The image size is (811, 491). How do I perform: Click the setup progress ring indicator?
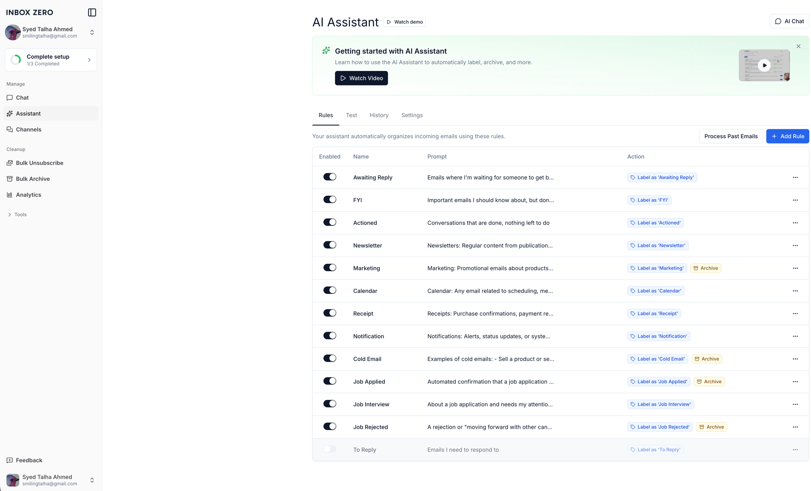coord(16,60)
